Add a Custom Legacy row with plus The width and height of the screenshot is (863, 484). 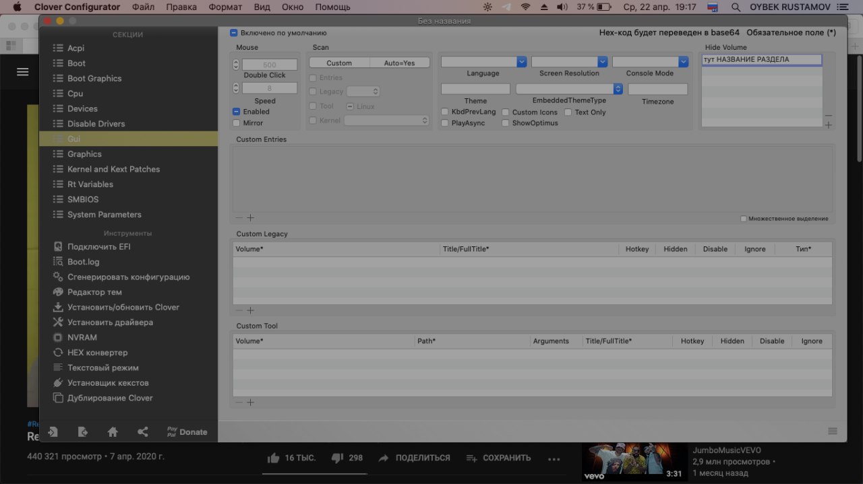[x=250, y=311]
